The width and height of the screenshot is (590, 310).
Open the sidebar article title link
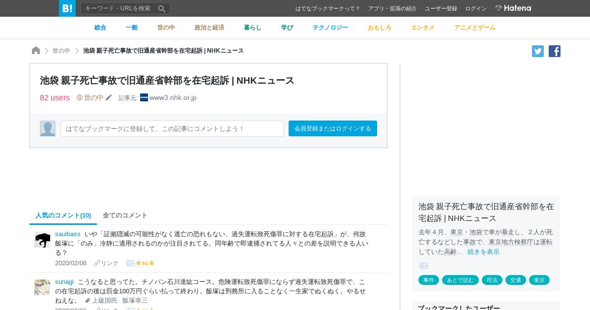[486, 212]
